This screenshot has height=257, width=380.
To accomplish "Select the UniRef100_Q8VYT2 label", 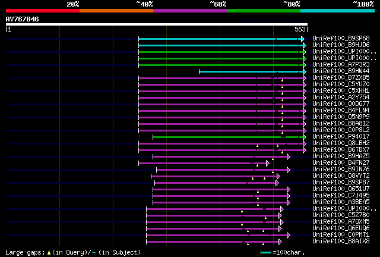I will 341,176.
